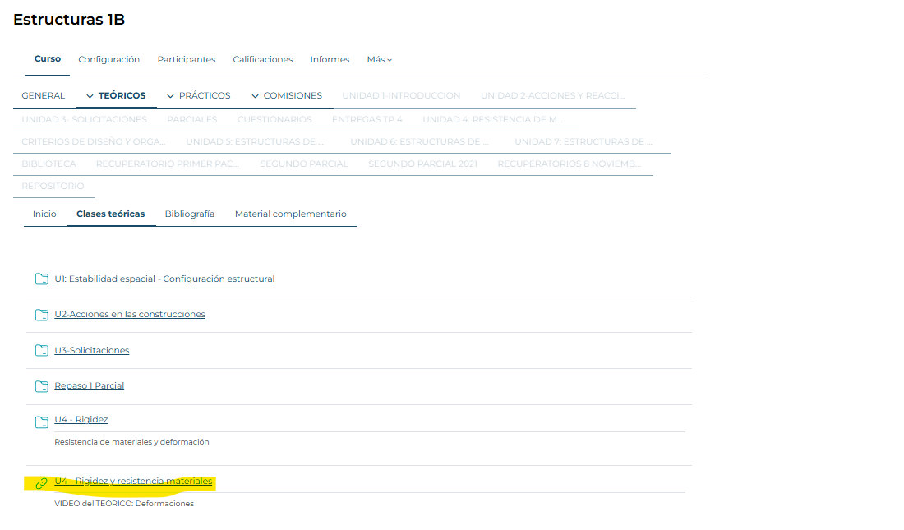Open the Material complementario sub-tab

[291, 214]
